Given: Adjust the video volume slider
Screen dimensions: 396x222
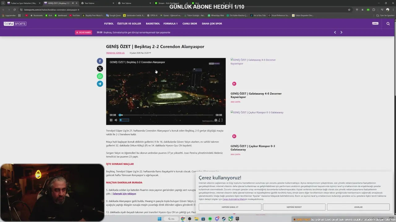Looking at the screenshot, I should click(x=124, y=120).
